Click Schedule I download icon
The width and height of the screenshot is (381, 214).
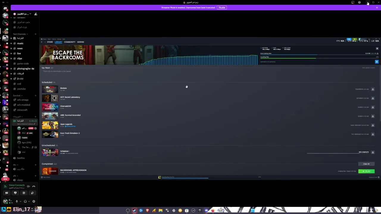[x=373, y=152]
